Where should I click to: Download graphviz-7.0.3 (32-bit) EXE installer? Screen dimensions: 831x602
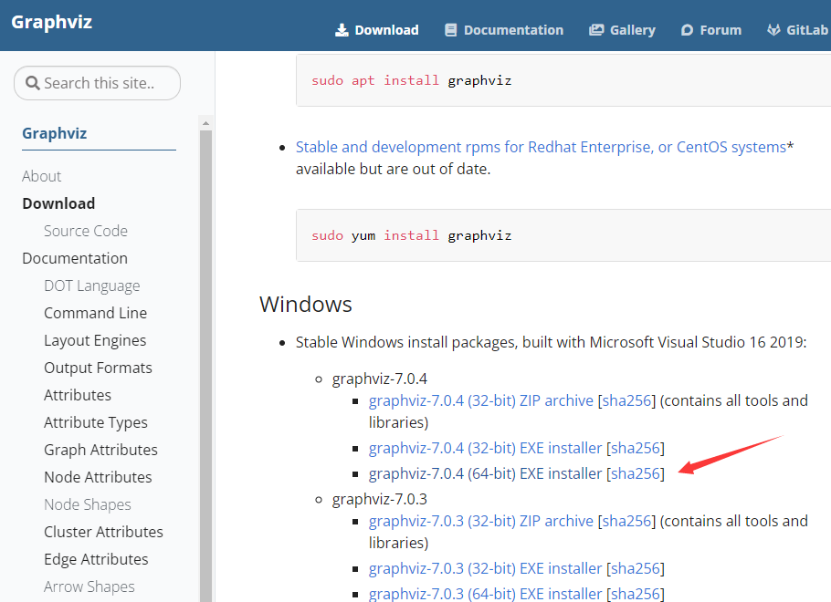[486, 568]
